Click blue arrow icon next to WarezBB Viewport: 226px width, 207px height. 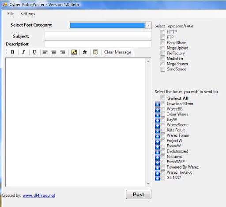pos(157,109)
